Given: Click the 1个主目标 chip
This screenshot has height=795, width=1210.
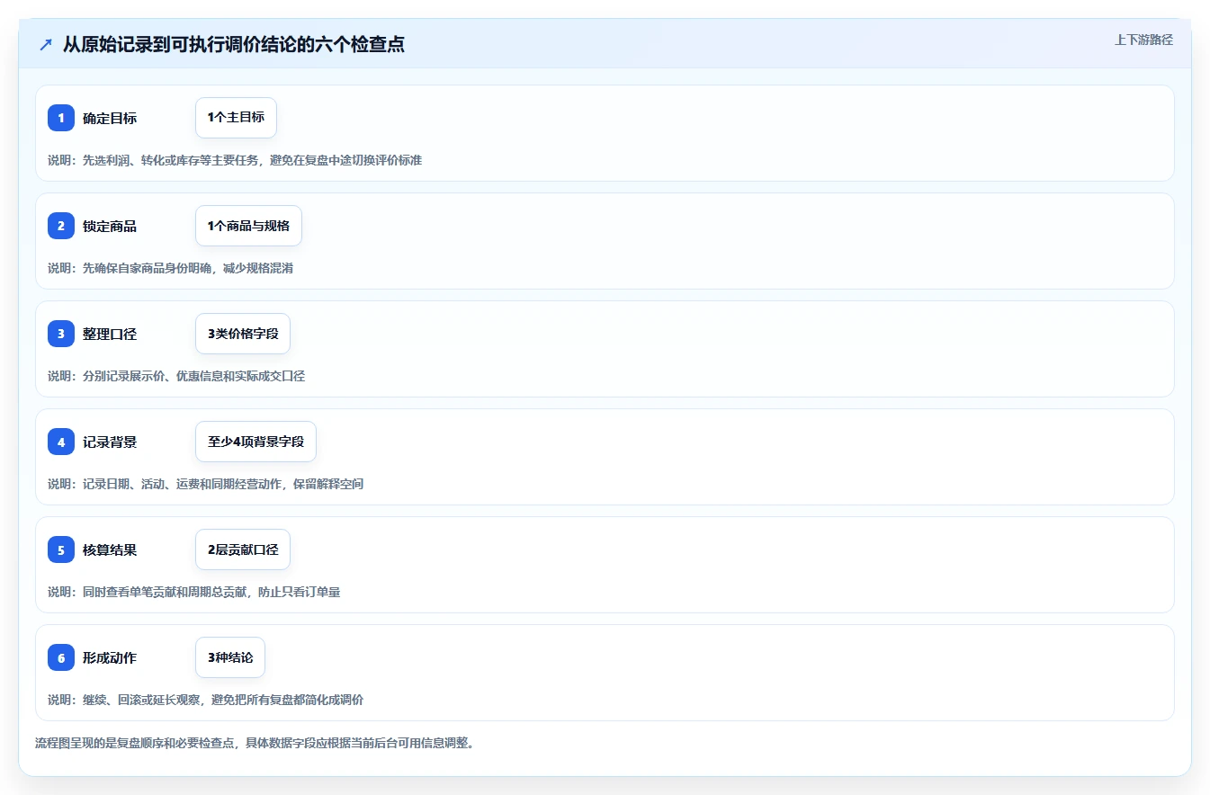Looking at the screenshot, I should (236, 118).
